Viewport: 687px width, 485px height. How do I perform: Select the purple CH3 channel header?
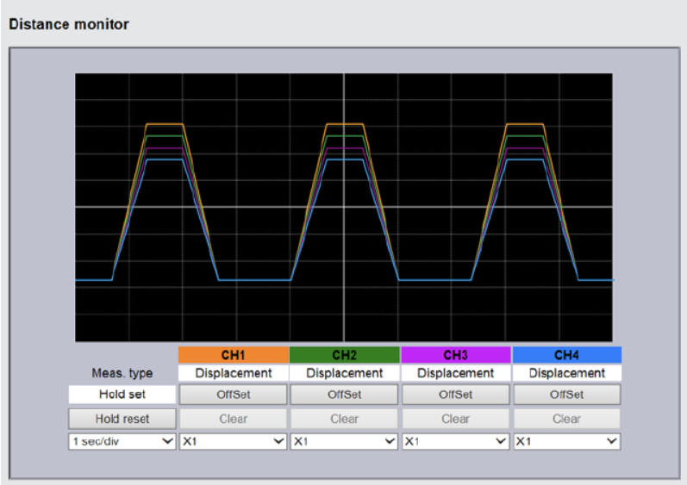456,355
